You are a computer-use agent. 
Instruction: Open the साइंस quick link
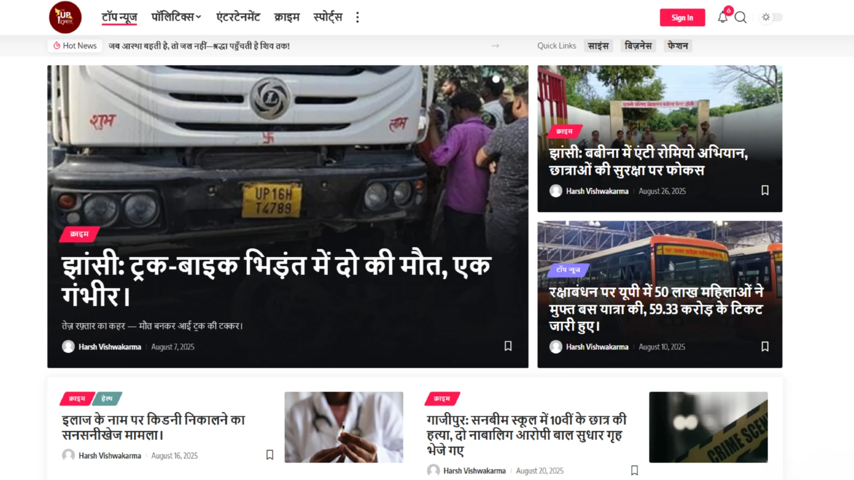(x=598, y=46)
